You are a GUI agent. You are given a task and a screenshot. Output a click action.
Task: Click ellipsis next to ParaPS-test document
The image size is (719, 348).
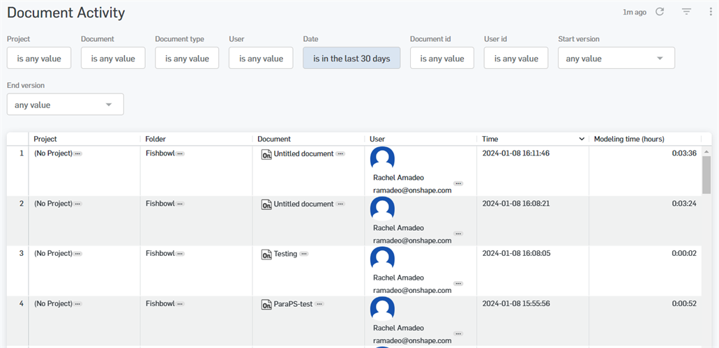click(319, 305)
